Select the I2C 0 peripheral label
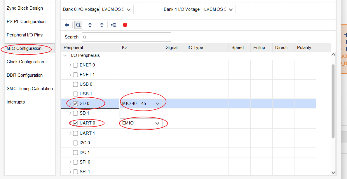 (85, 143)
